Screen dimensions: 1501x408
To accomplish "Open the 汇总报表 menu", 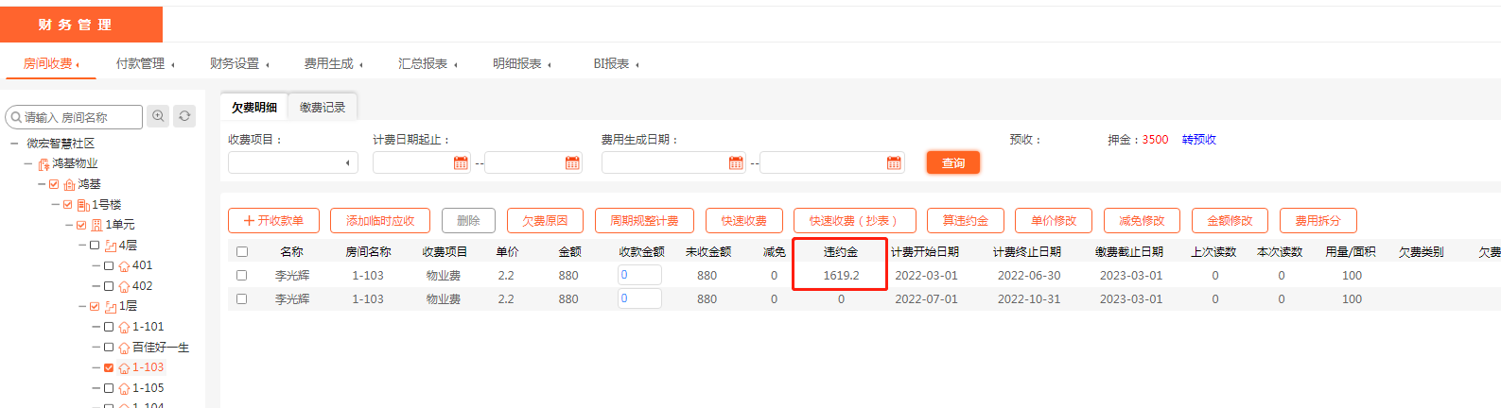I will [x=427, y=63].
